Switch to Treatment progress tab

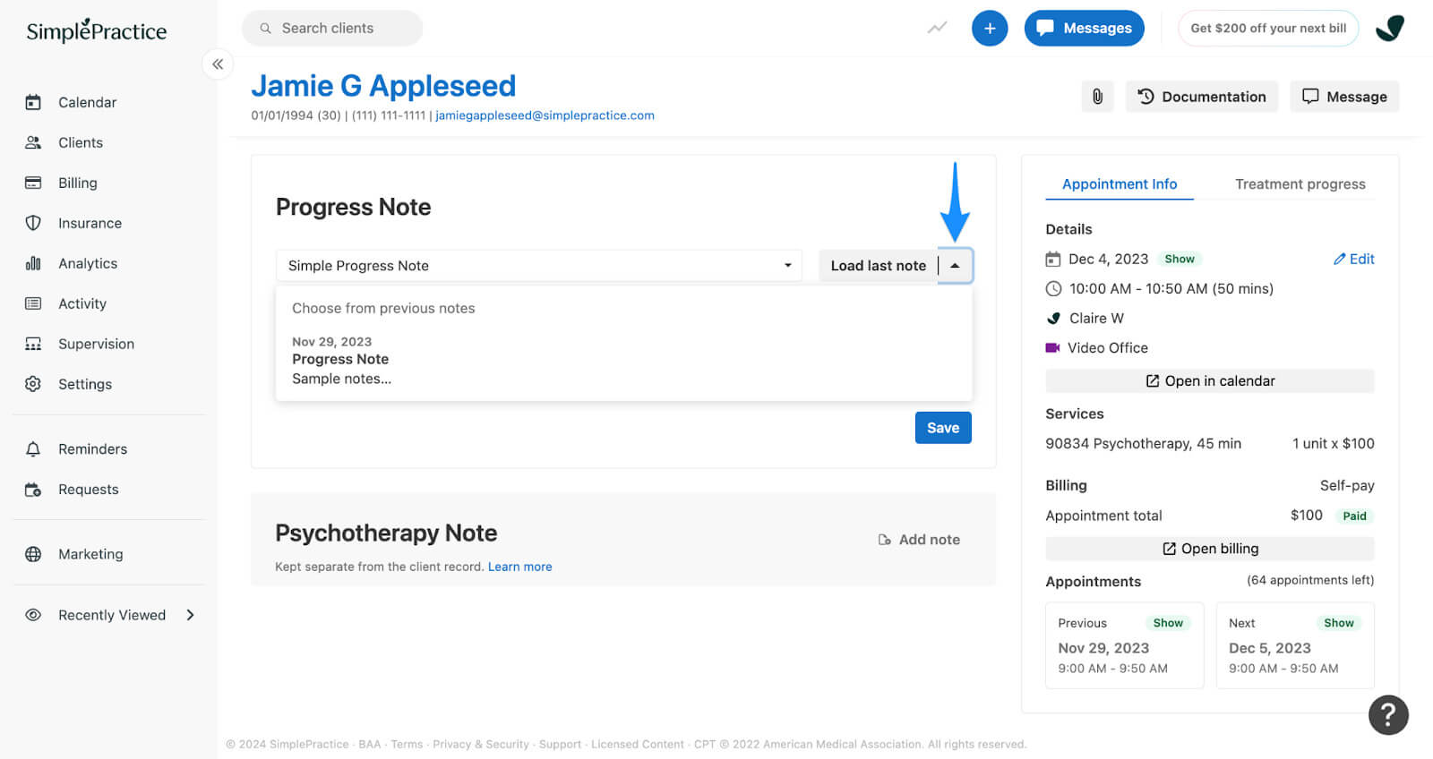tap(1300, 184)
